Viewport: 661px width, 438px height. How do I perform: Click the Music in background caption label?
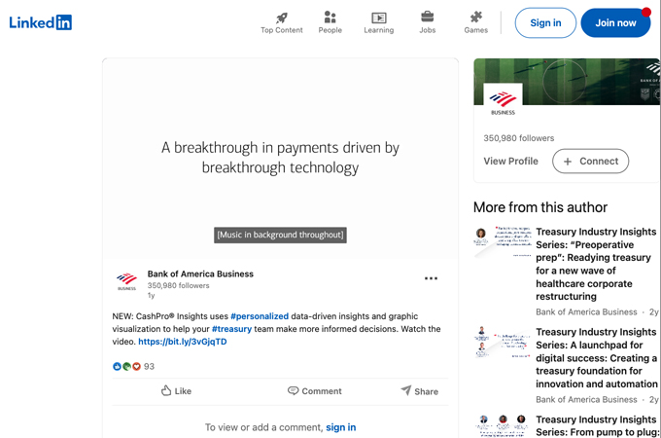[280, 235]
